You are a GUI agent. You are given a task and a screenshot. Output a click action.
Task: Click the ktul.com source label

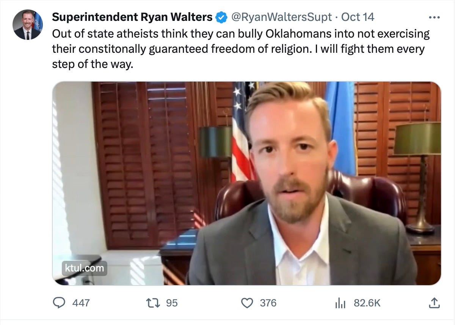[85, 268]
